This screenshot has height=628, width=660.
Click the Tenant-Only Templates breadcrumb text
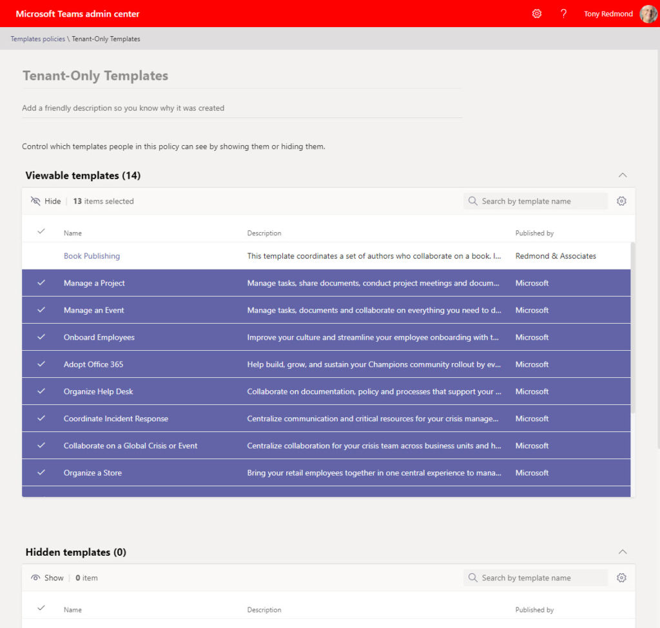[x=106, y=39]
